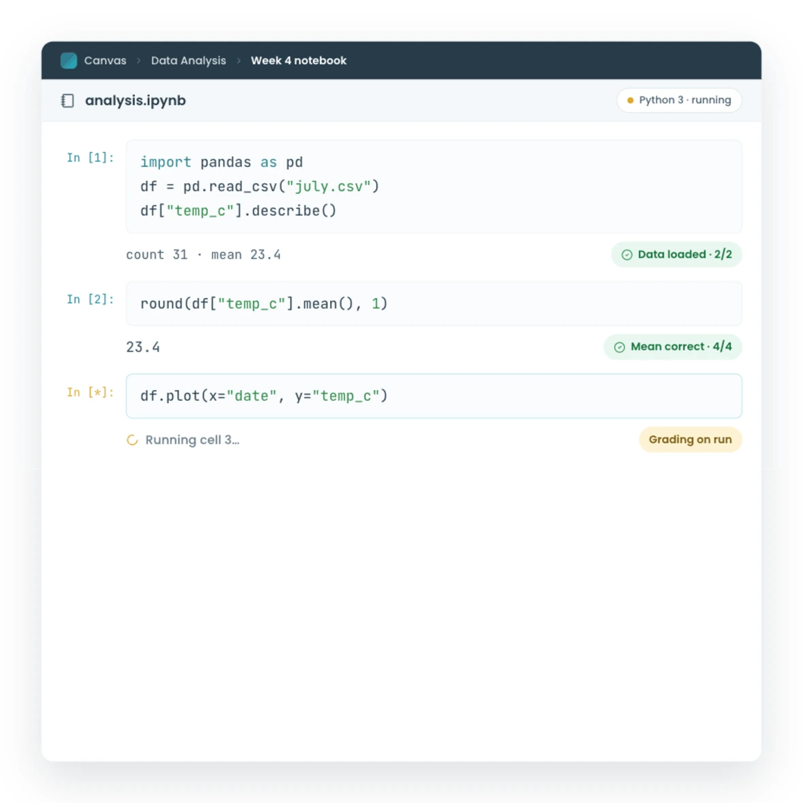803x803 pixels.
Task: Click checkmark icon in Data loaded badge
Action: (x=627, y=255)
